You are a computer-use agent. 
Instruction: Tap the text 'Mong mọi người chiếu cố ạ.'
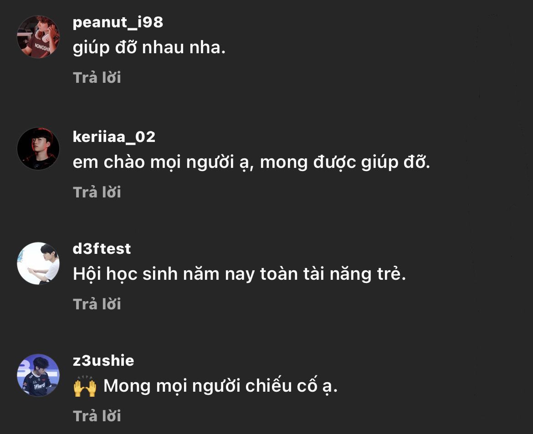click(x=220, y=386)
